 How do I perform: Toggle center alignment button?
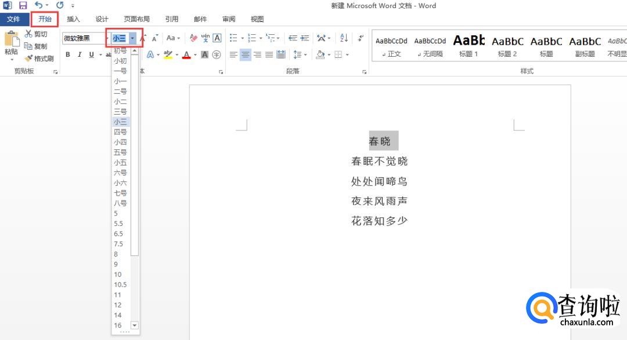pos(245,55)
